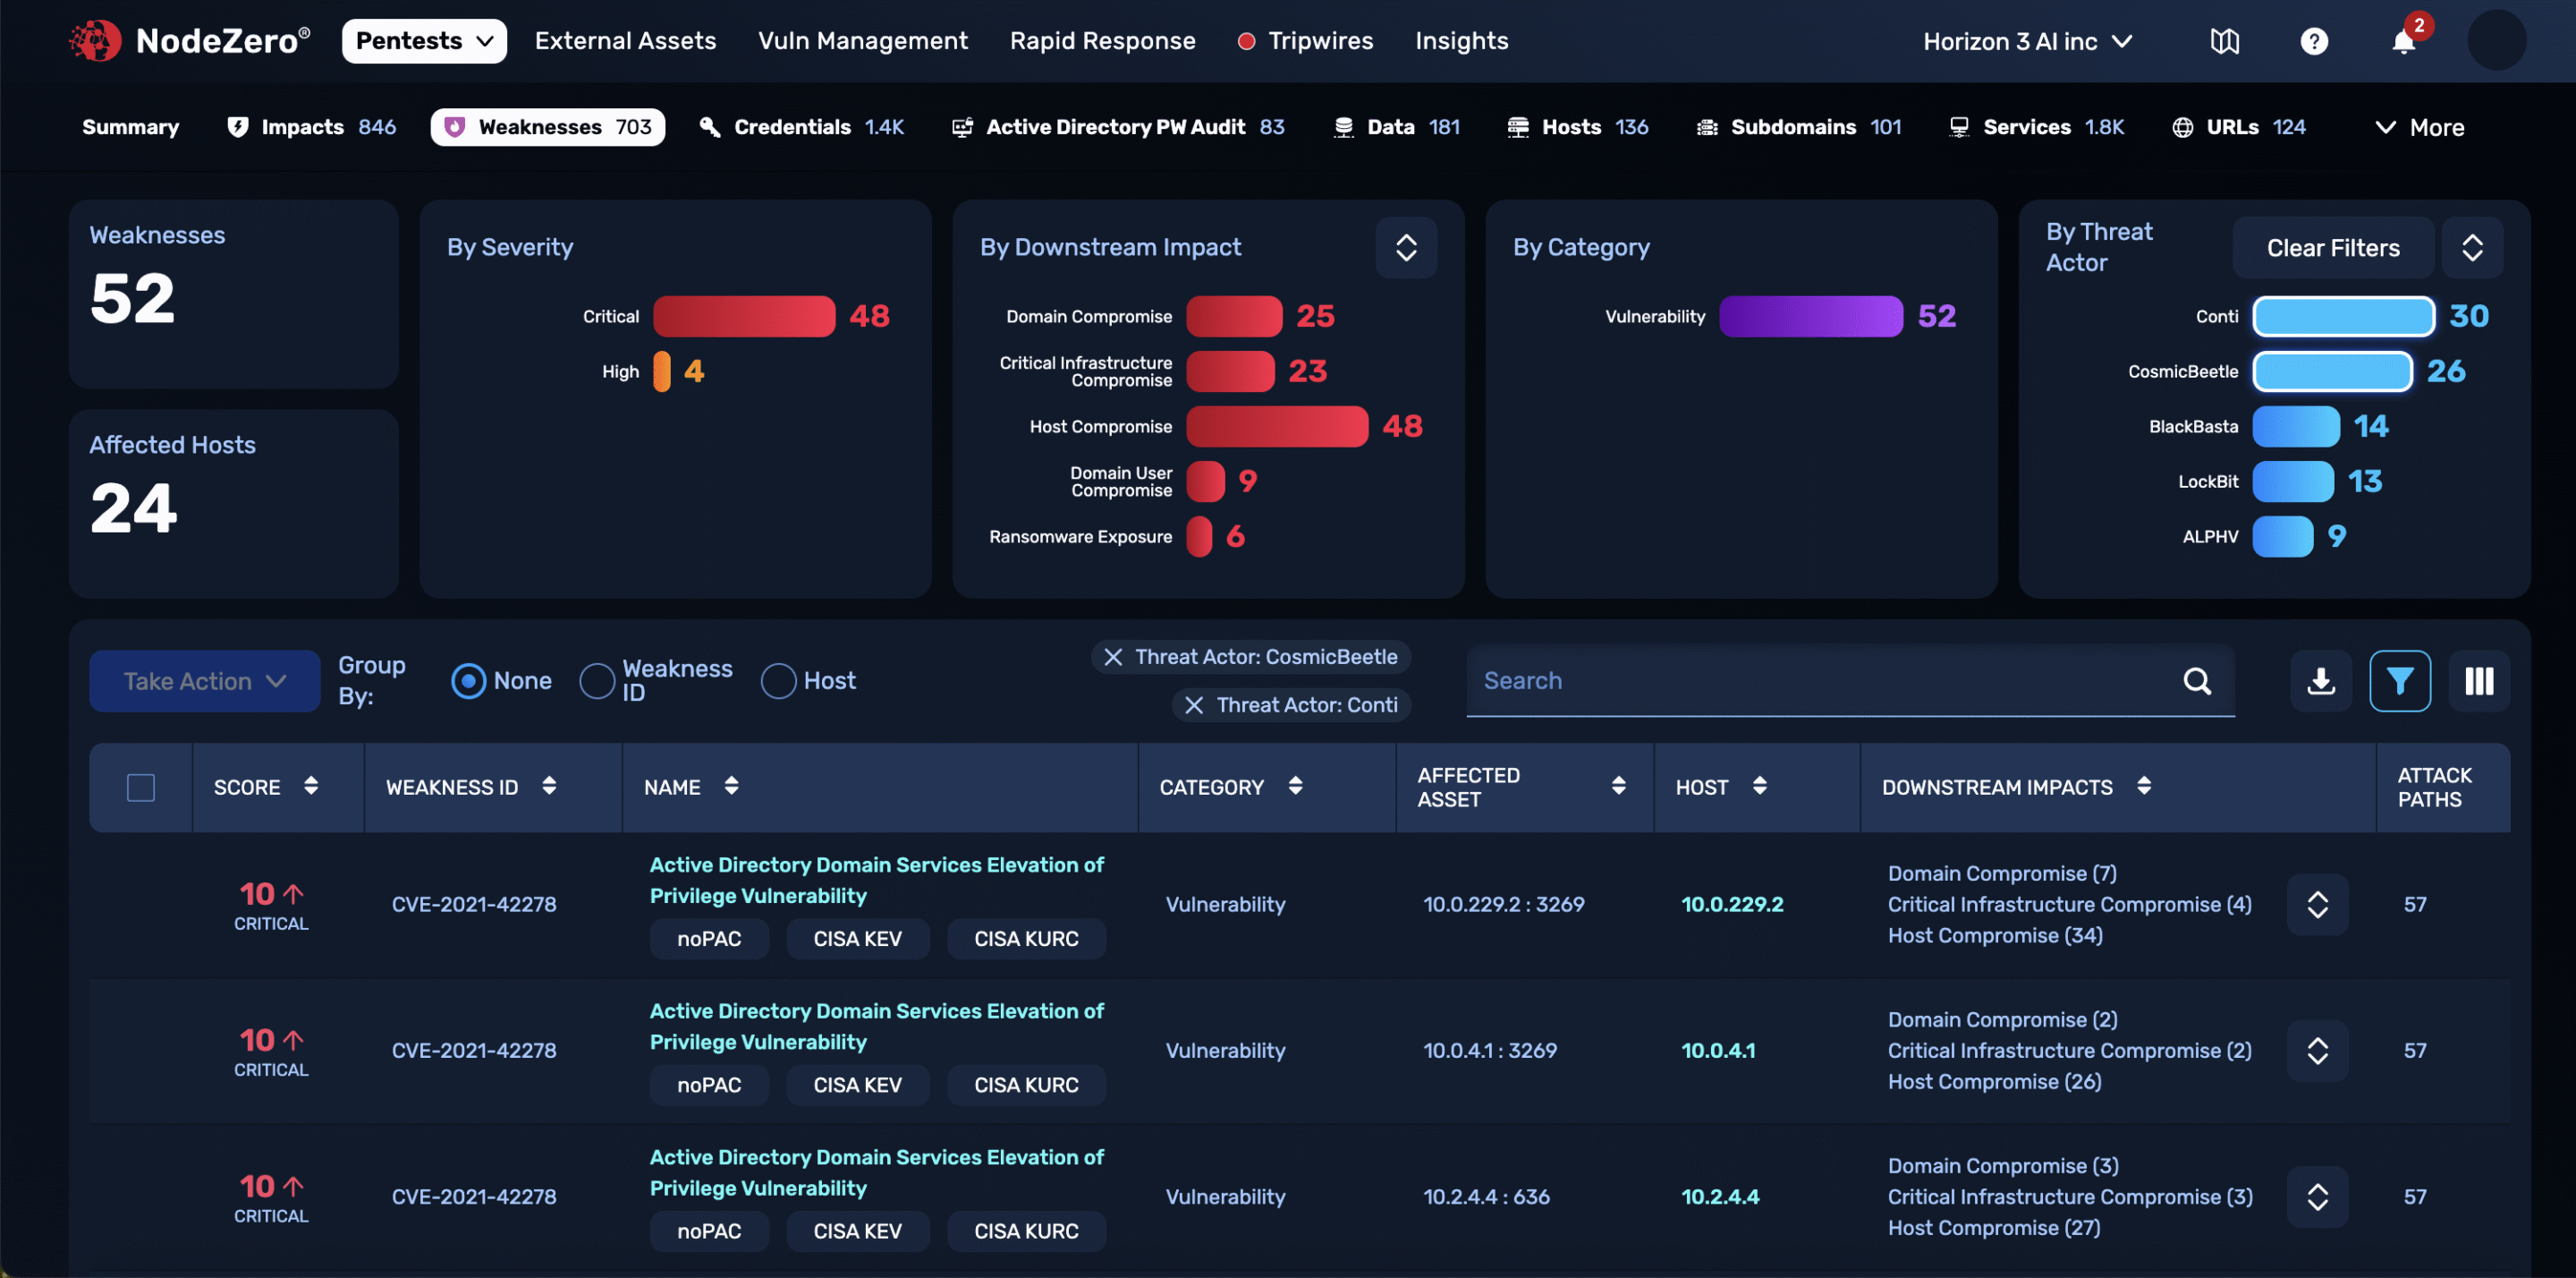Open the Horizon 3 AI inc dropdown
Viewport: 2576px width, 1278px height.
(x=2027, y=41)
